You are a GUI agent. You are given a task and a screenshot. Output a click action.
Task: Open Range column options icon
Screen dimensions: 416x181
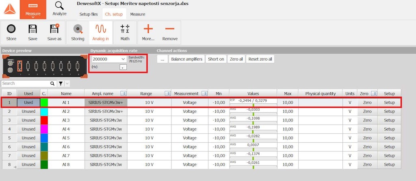167,93
